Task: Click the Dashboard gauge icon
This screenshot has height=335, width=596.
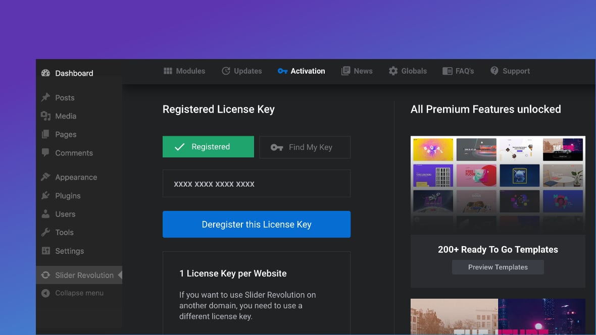Action: pyautogui.click(x=45, y=73)
